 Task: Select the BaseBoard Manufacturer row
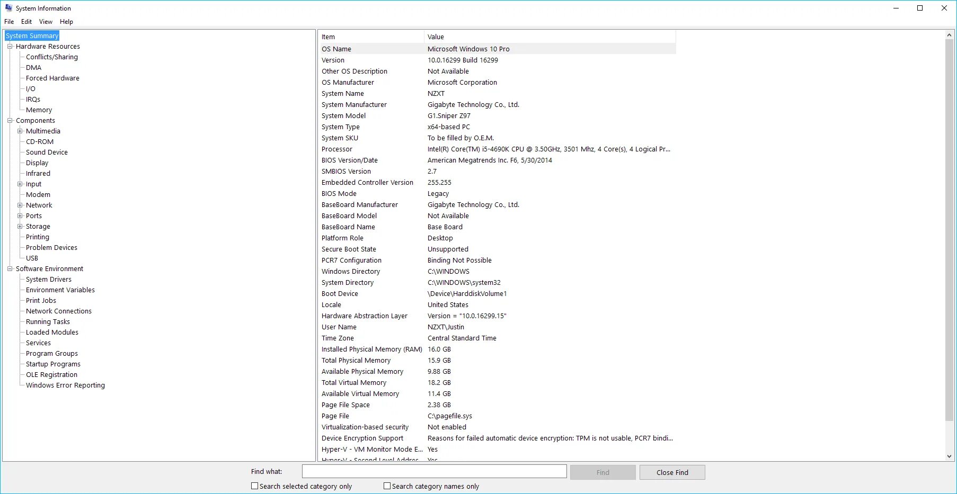pyautogui.click(x=497, y=204)
